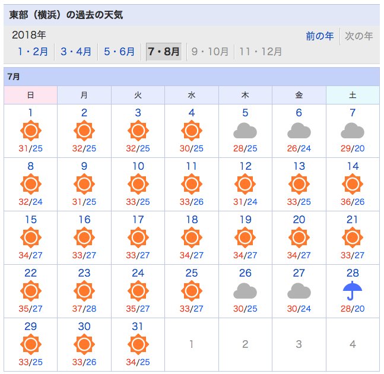Select date number 20 in July
Screen dimensions: 384x374
[299, 220]
